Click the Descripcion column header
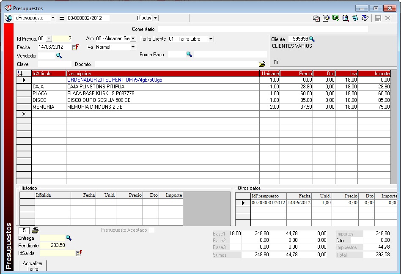Screen dimensions: 401x274 [x=163, y=74]
